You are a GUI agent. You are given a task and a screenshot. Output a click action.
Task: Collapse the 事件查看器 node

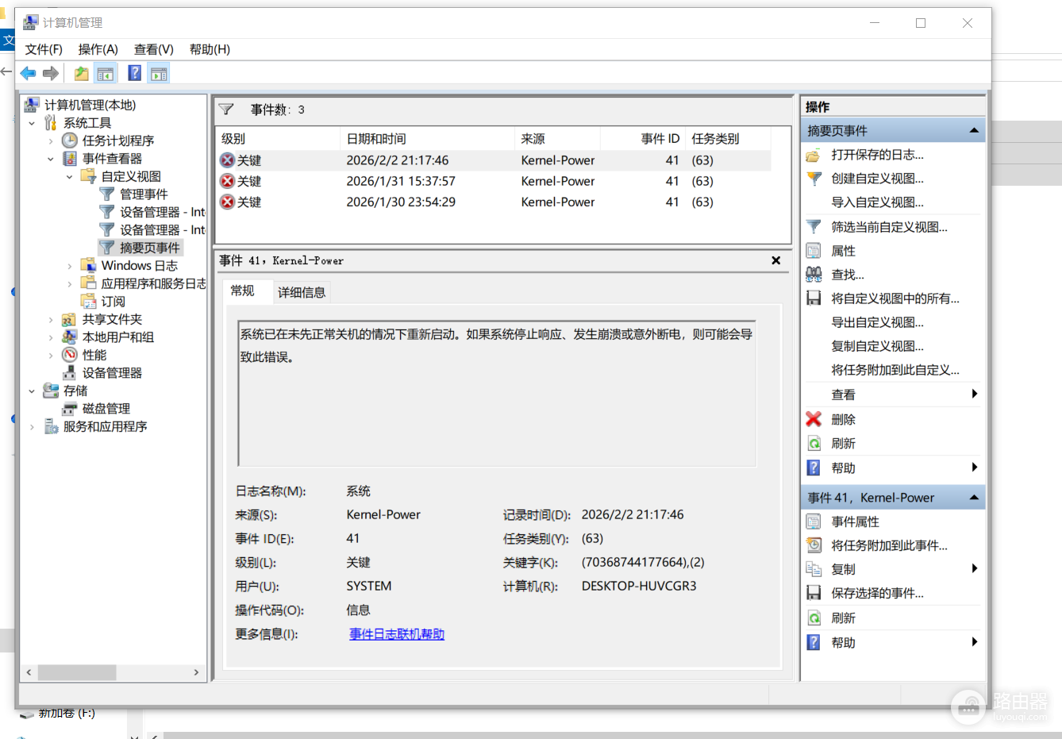coord(51,159)
